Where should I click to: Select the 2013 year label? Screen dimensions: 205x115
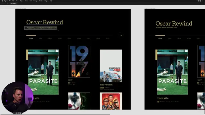(x=88, y=38)
